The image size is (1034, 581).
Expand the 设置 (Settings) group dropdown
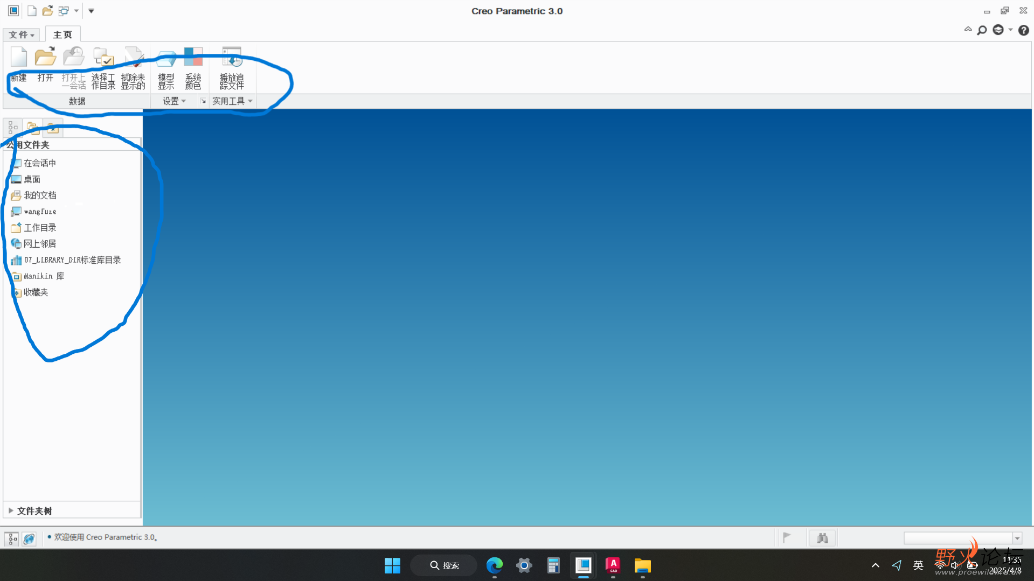[174, 101]
